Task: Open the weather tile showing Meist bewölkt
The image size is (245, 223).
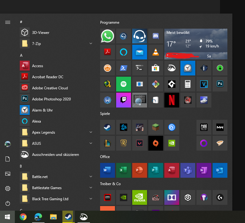Action: (x=196, y=44)
